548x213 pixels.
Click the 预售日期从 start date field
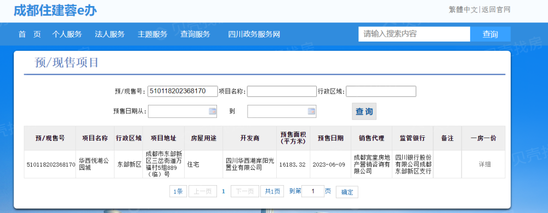182,111
